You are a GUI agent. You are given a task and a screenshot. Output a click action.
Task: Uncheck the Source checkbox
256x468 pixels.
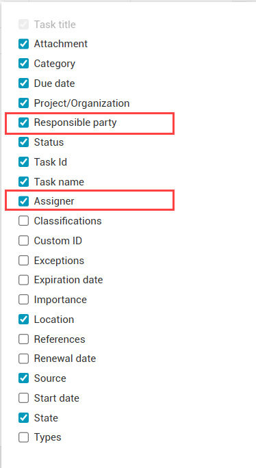tap(23, 378)
